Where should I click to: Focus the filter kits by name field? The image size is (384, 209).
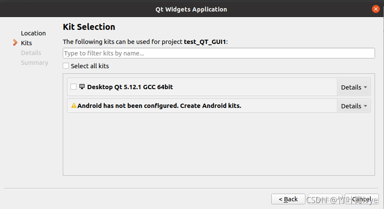click(219, 53)
